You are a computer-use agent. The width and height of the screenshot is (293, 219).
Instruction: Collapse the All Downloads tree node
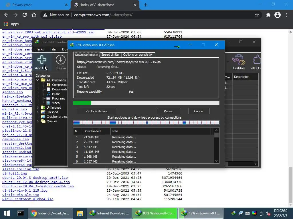(37, 80)
